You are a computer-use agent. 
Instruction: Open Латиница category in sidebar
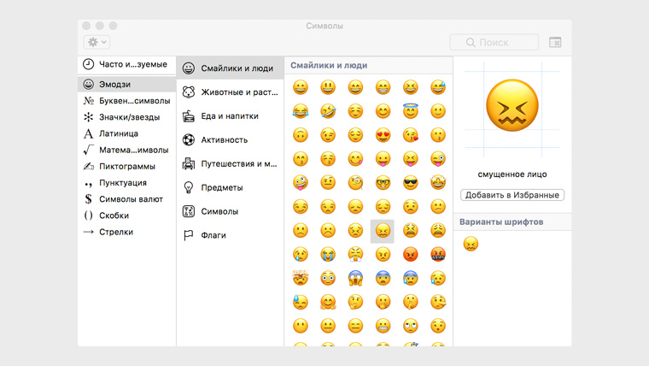(118, 133)
